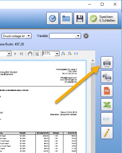
Task: Click the Rabatt column header
Action: point(22,133)
